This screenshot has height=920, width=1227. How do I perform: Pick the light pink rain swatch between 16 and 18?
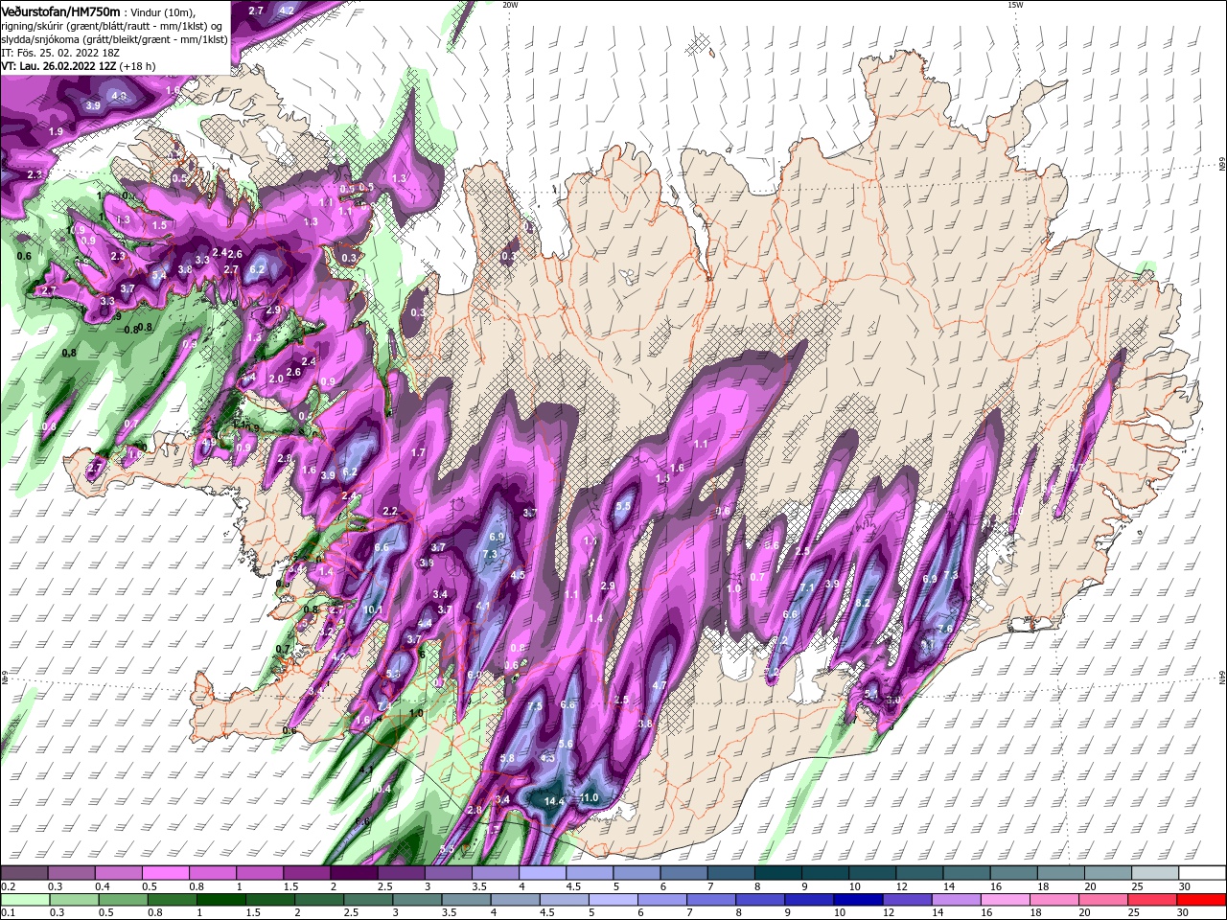click(1005, 900)
